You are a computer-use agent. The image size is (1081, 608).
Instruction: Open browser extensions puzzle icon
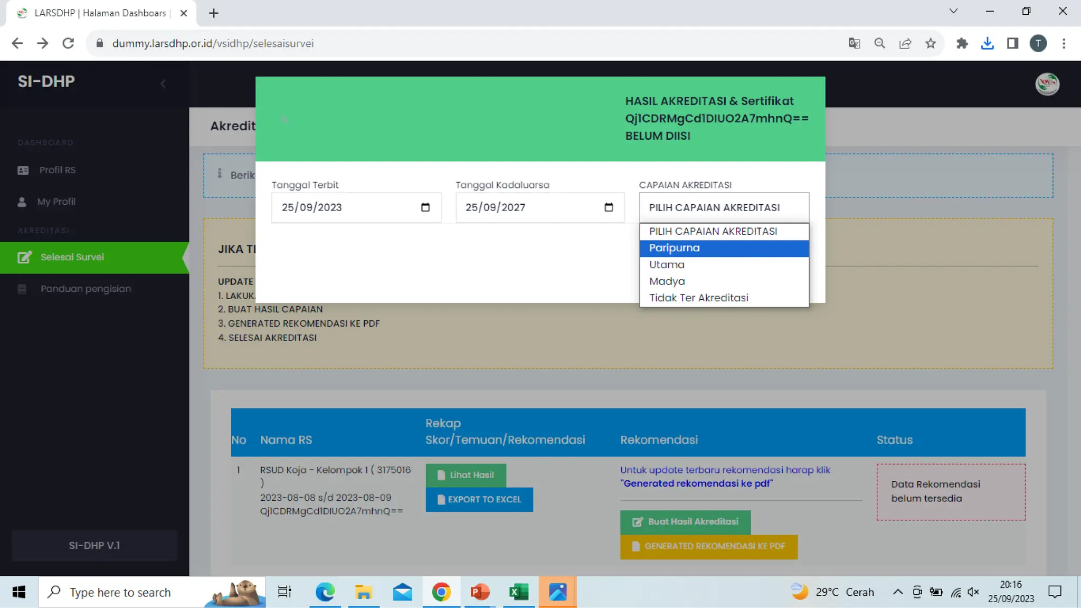pyautogui.click(x=962, y=43)
